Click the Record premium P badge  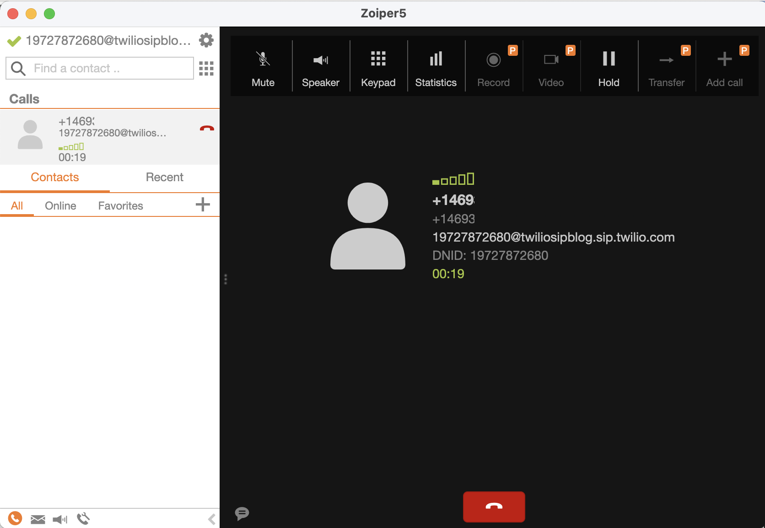tap(513, 50)
